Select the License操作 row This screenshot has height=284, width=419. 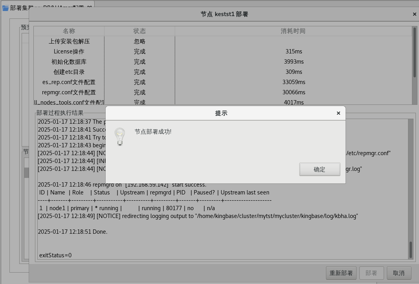(69, 51)
